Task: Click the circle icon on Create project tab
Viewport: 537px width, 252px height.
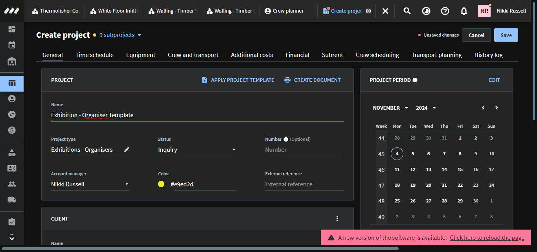Action: [368, 11]
